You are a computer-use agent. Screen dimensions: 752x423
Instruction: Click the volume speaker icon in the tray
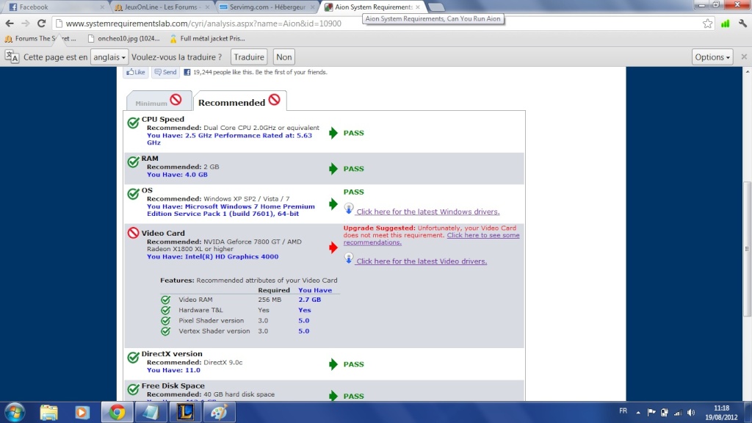691,413
